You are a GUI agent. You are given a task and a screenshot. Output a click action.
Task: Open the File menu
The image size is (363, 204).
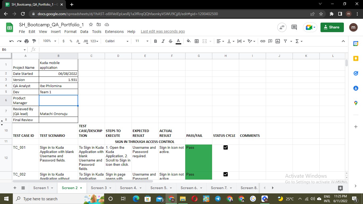(x=22, y=32)
